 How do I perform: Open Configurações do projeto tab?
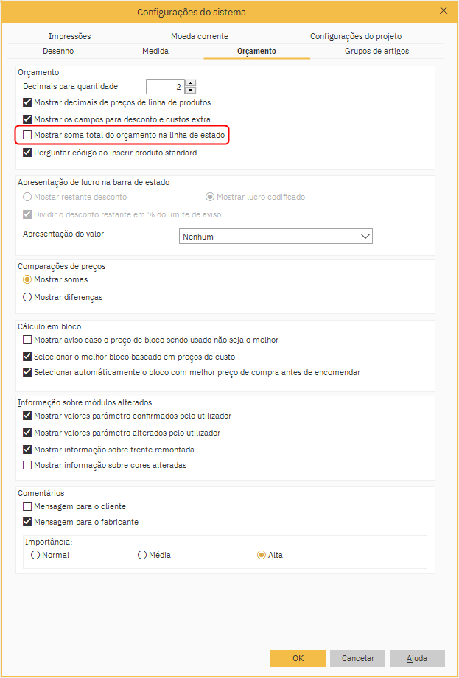click(x=356, y=36)
